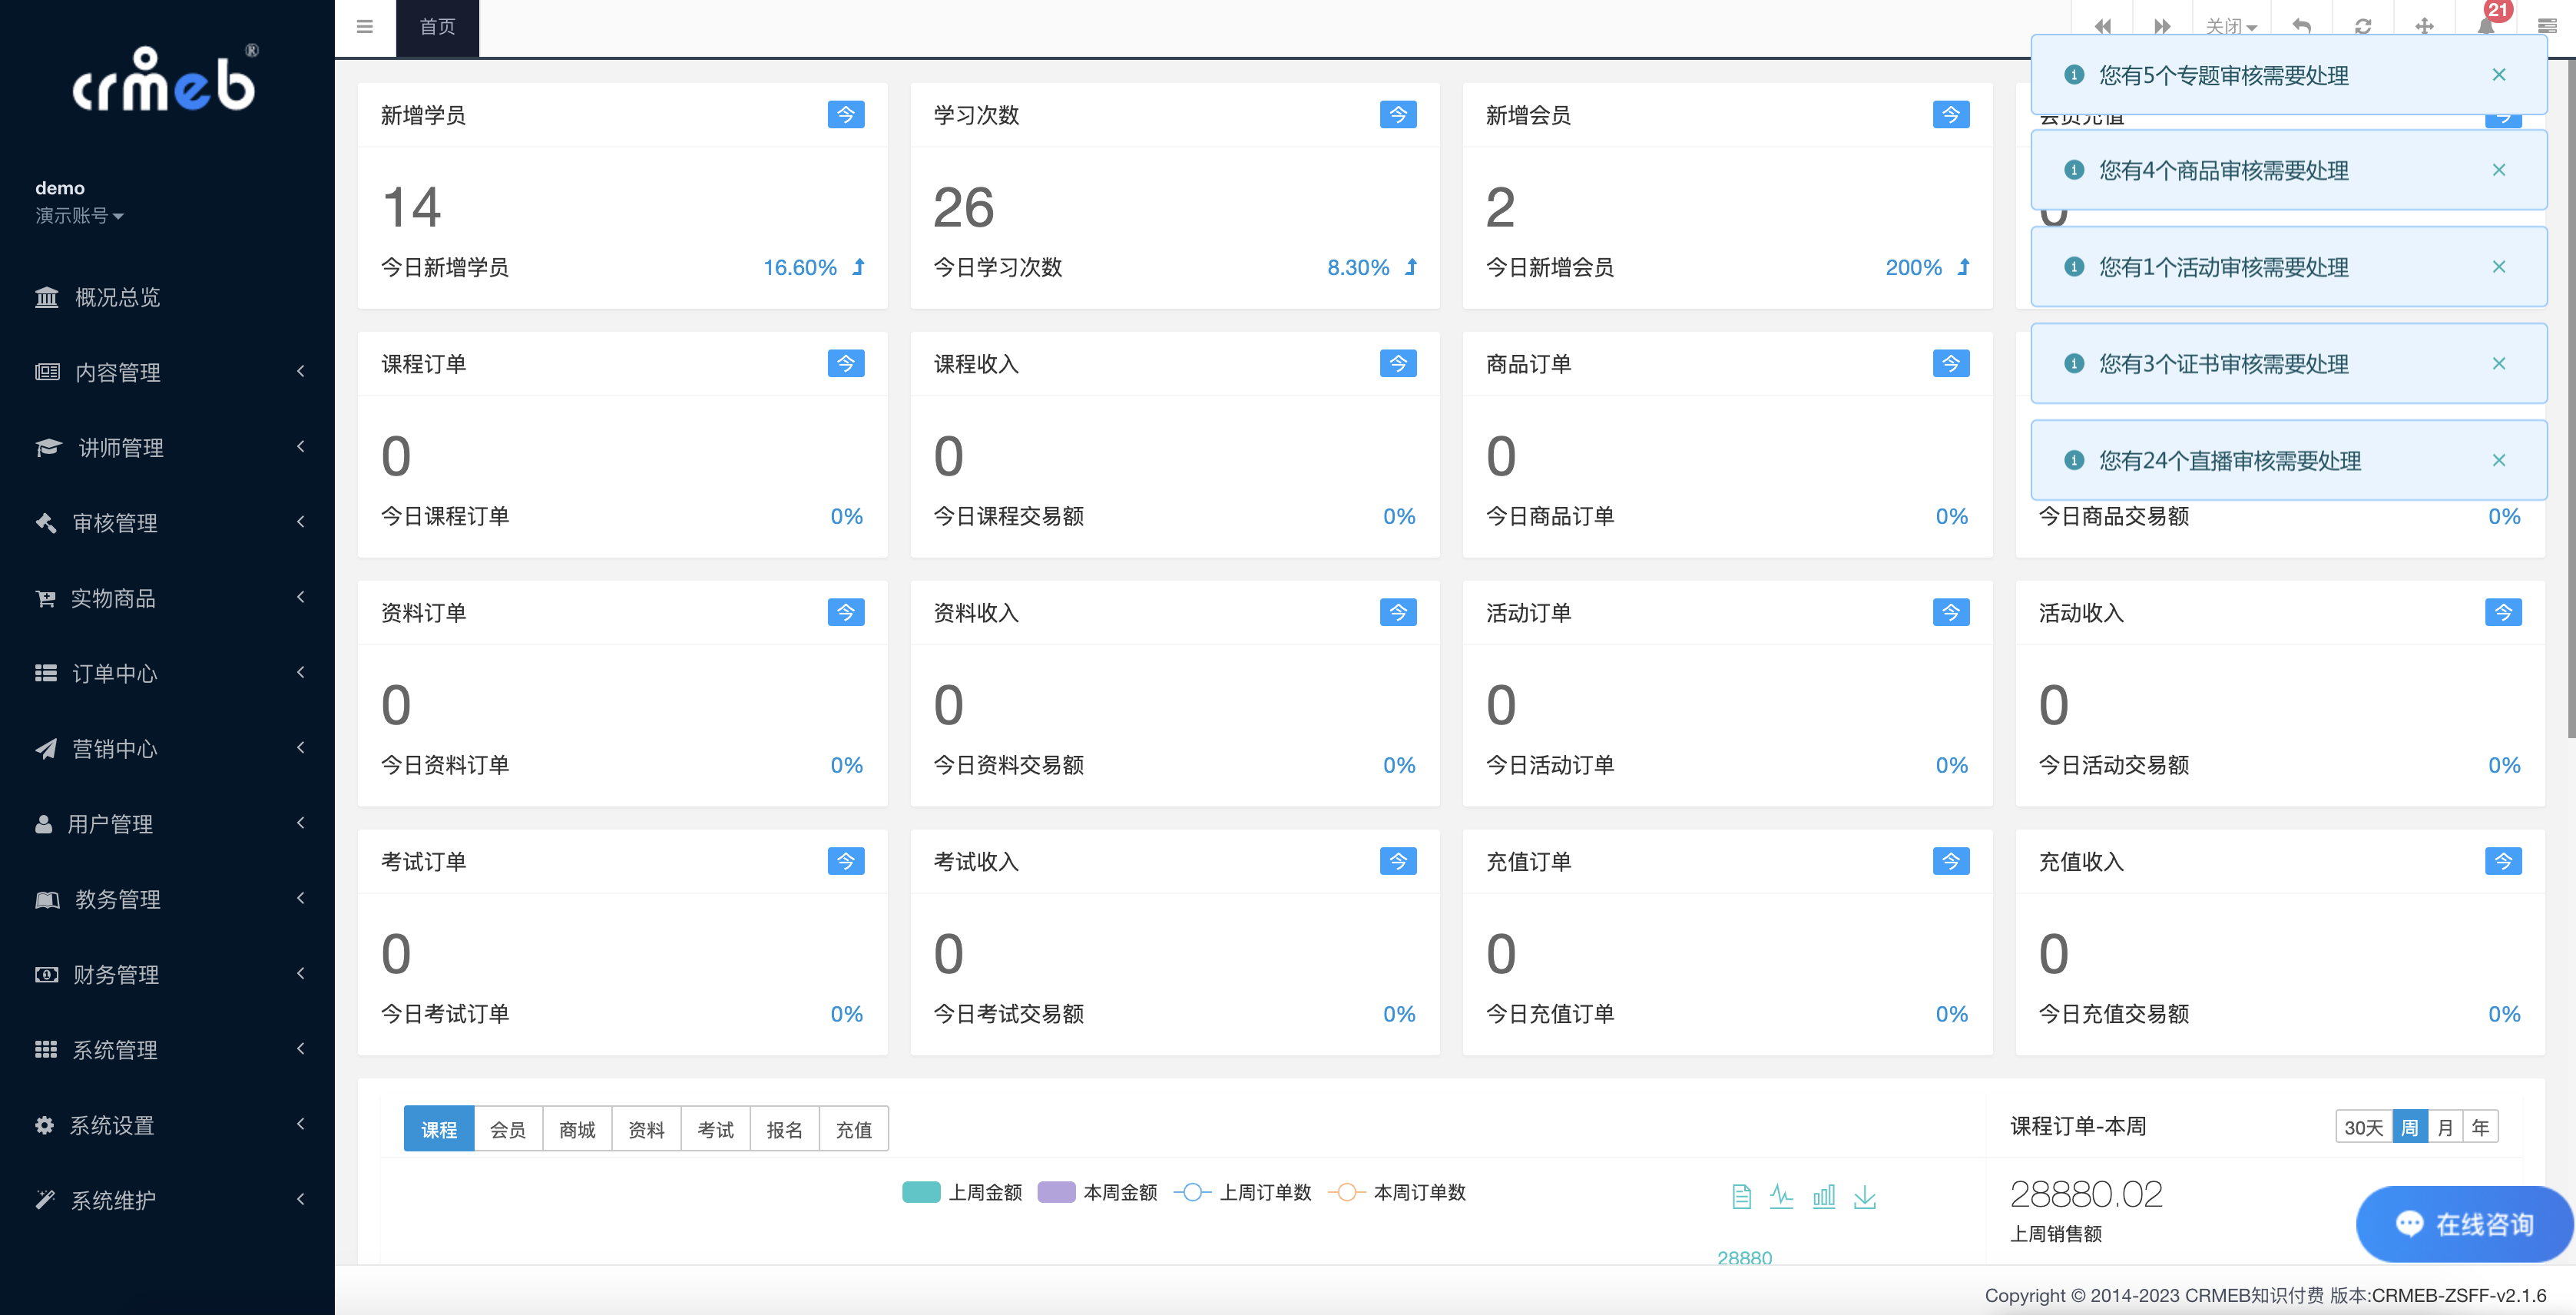This screenshot has height=1315, width=2576.
Task: Click the crmeb logo
Action: 165,79
